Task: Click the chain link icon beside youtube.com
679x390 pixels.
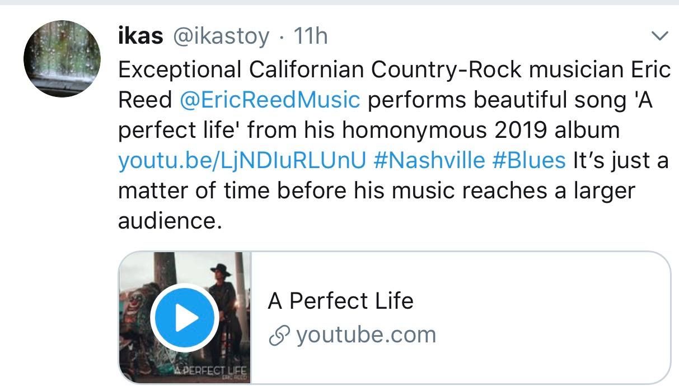Action: 278,335
